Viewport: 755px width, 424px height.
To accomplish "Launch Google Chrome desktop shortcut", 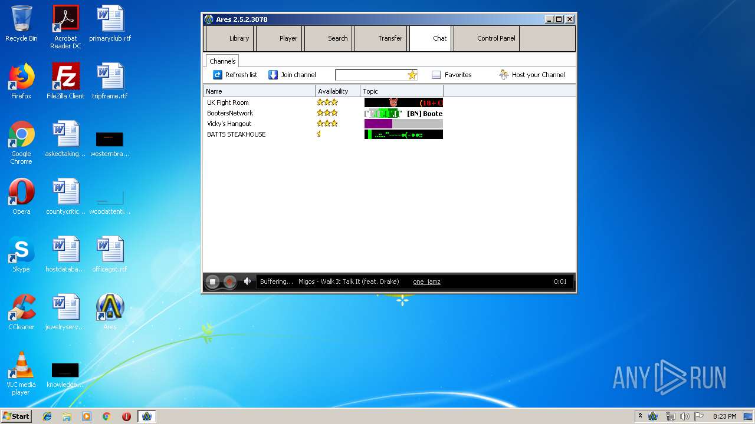I will [21, 143].
